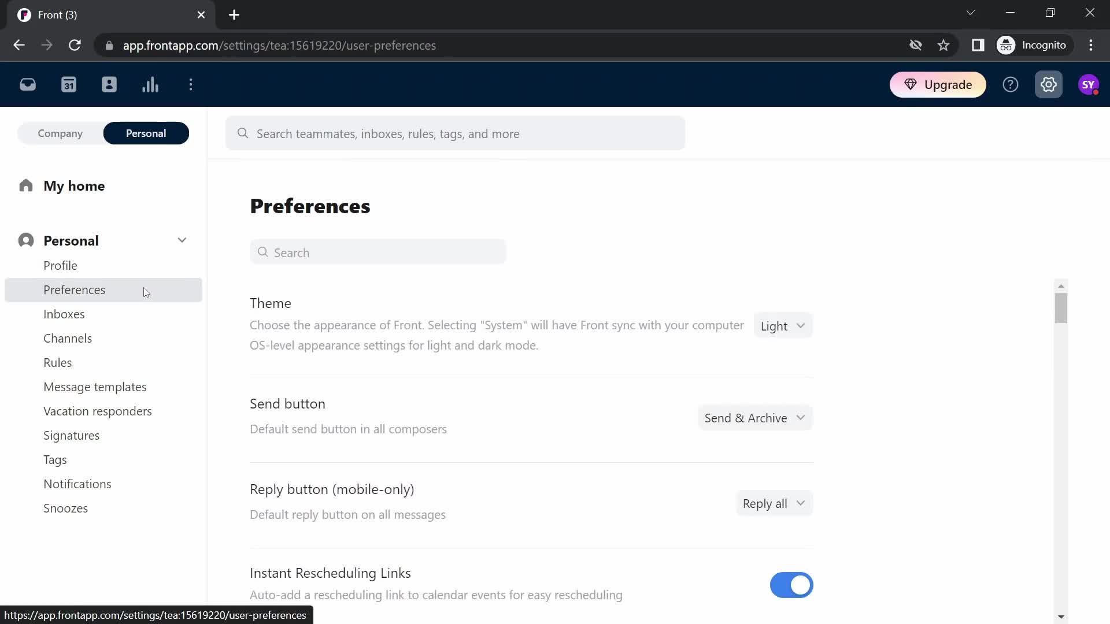Click the analytics/chart icon in top bar

click(150, 84)
